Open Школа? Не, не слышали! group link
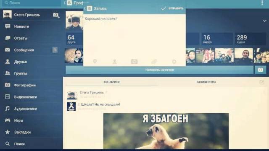Screen dimensions: 269x151 point(100,104)
